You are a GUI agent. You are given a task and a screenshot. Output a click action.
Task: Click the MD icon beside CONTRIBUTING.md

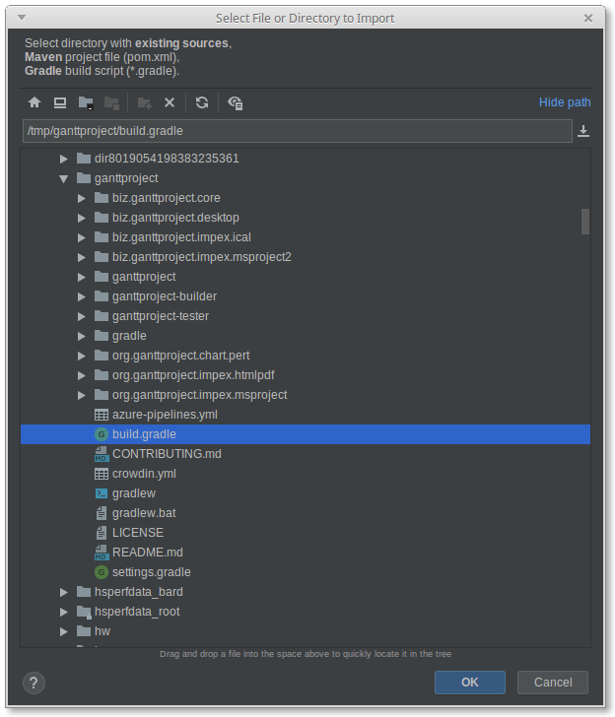[x=102, y=454]
